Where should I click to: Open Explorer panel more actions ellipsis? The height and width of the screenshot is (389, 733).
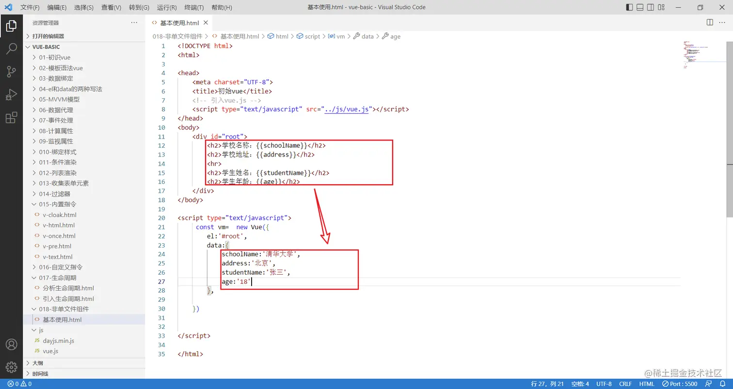pyautogui.click(x=134, y=23)
